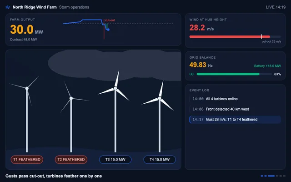Select the T4 turbine hub

[160, 98]
